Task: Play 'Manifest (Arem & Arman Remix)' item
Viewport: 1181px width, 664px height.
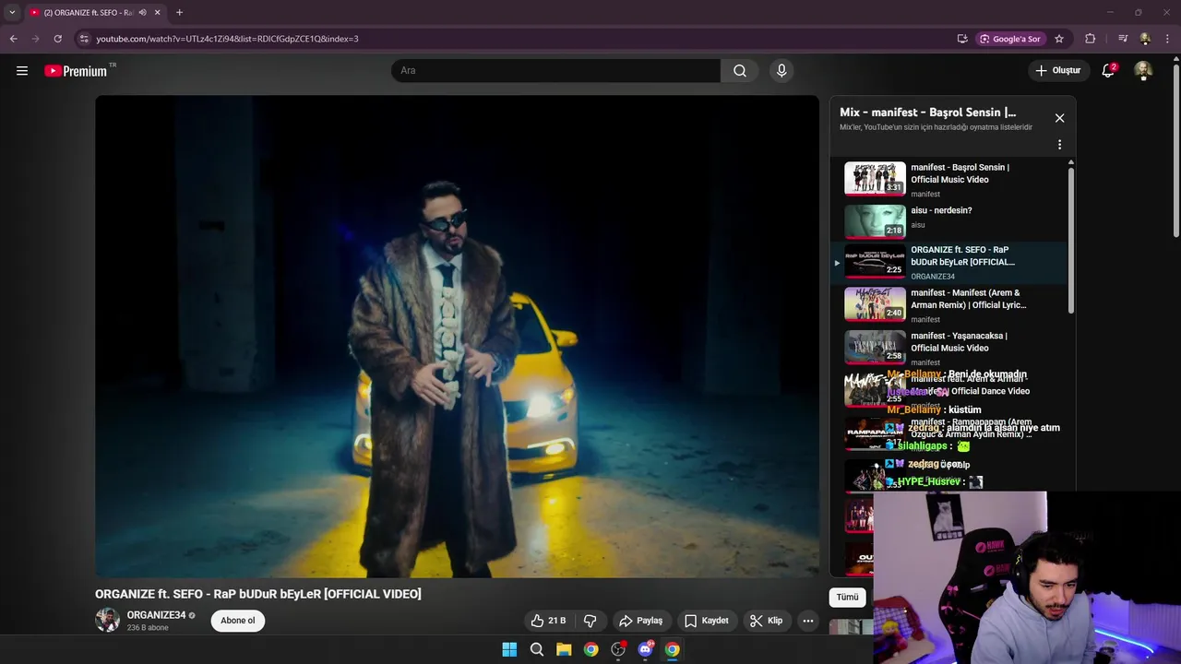Action: [950, 304]
